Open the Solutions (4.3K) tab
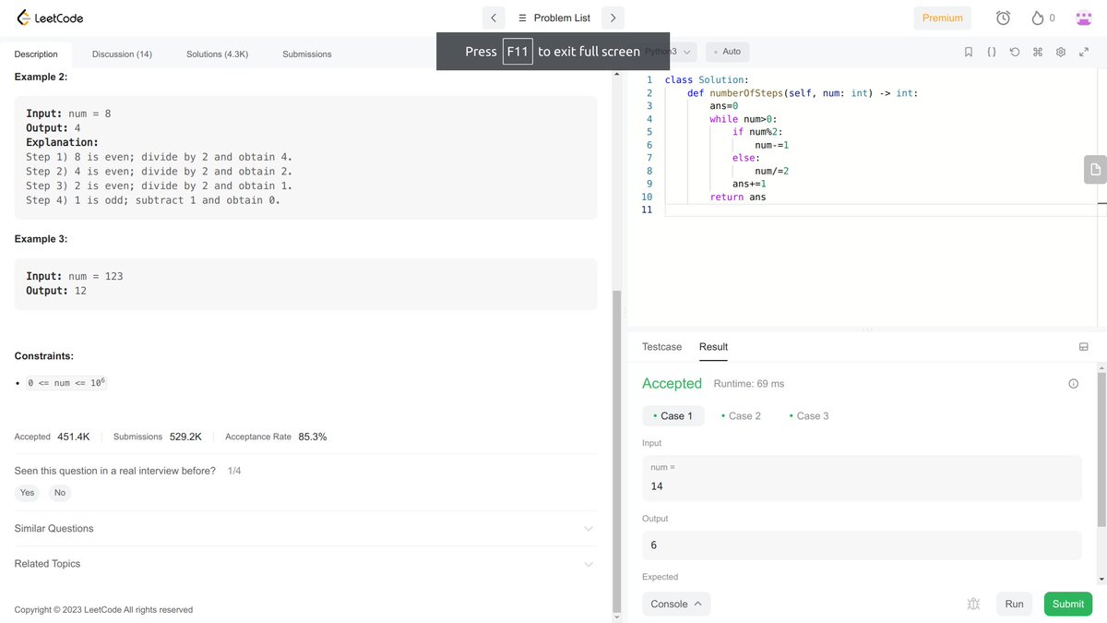This screenshot has height=623, width=1107. tap(217, 54)
